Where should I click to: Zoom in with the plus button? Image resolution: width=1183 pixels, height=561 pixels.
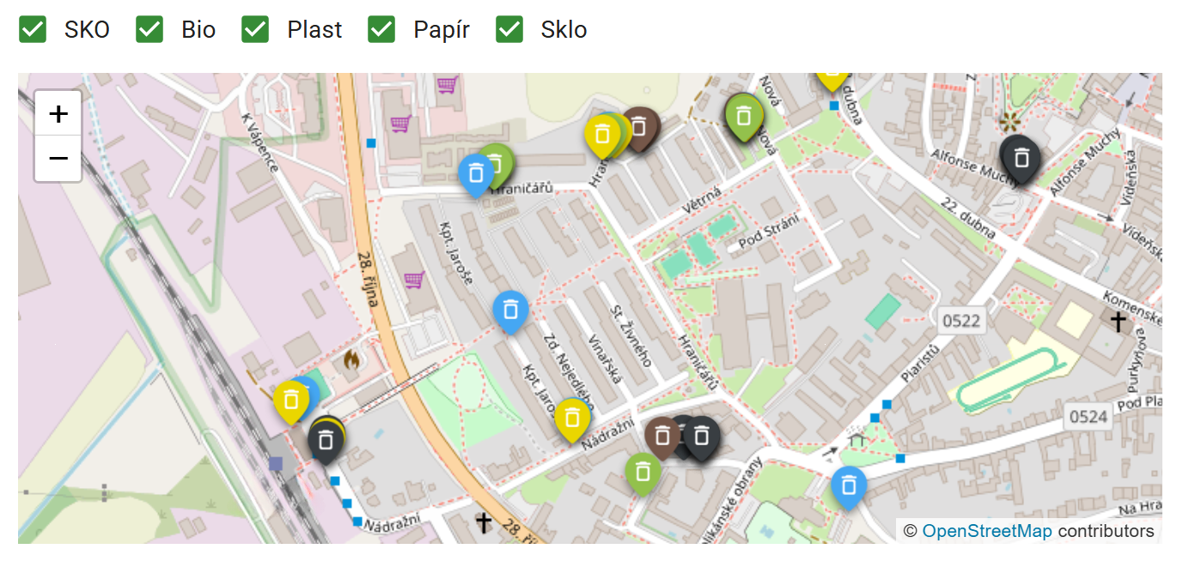58,113
